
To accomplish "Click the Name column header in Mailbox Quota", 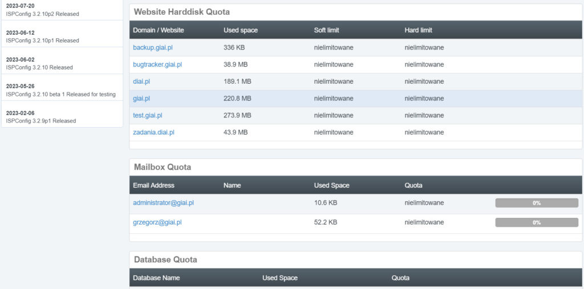I will [232, 185].
